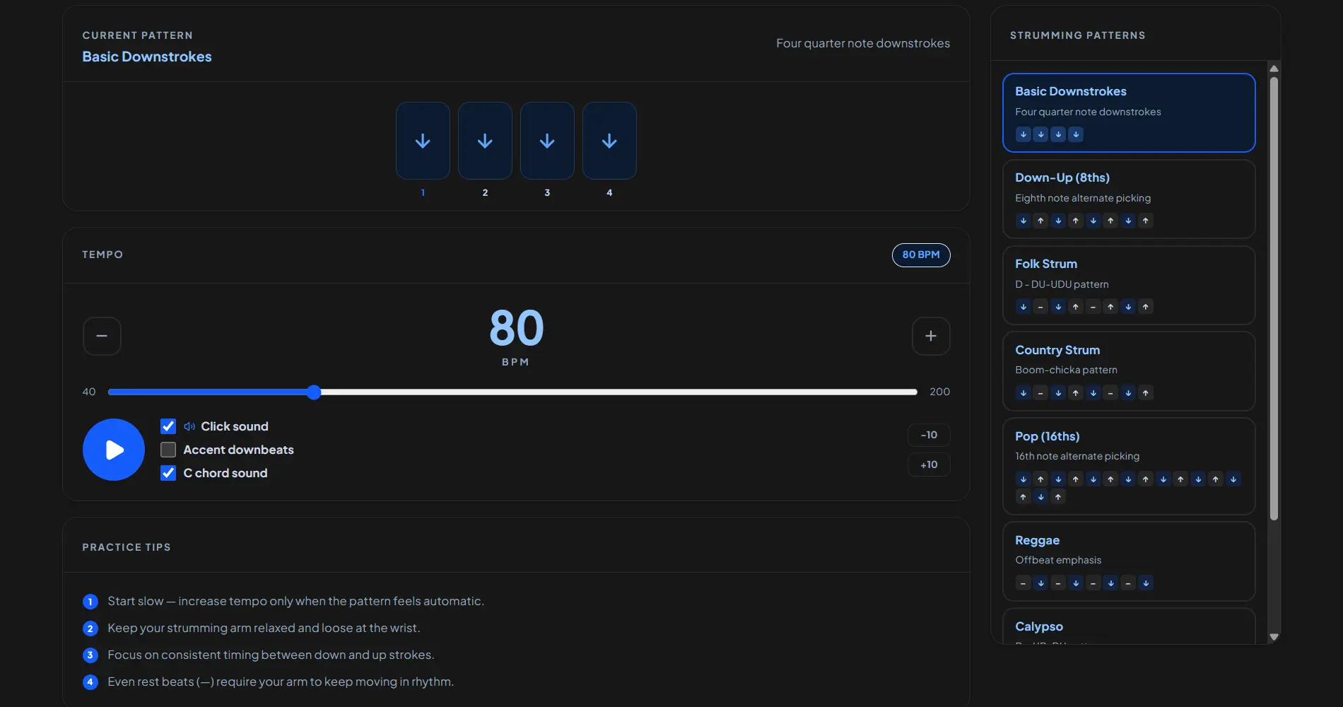
Task: Click the tip about consistent timing between strokes
Action: tap(271, 655)
